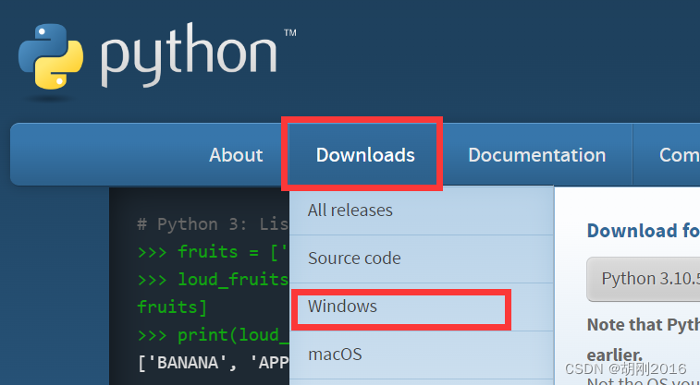700x385 pixels.
Task: Click the Python 3.10.5 download button
Action: coord(644,279)
